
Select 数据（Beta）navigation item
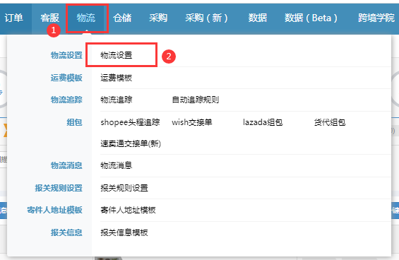tap(311, 18)
